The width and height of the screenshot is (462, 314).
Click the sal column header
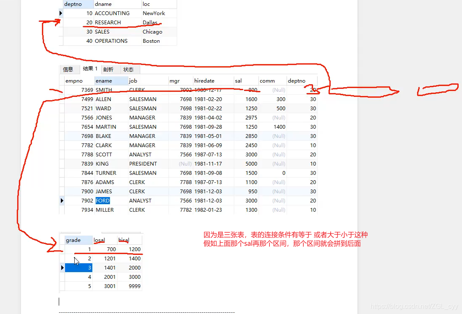coord(246,80)
